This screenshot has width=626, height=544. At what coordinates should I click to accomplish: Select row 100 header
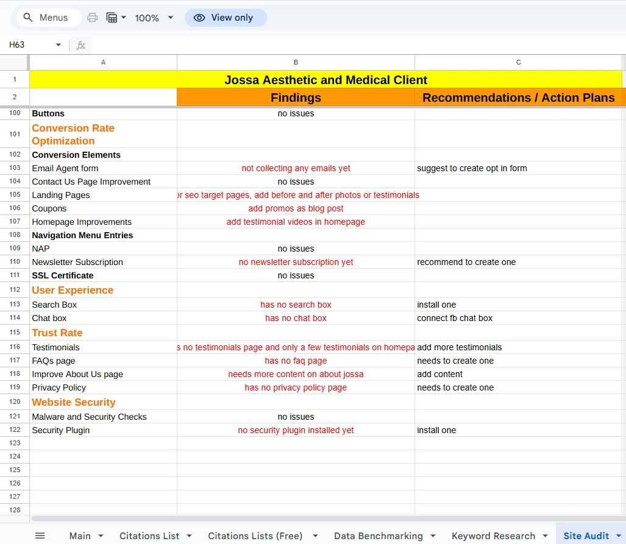(x=15, y=113)
